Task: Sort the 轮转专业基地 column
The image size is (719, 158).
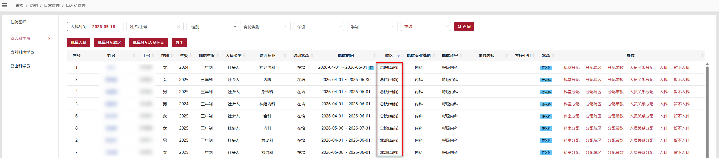Action: [x=434, y=55]
